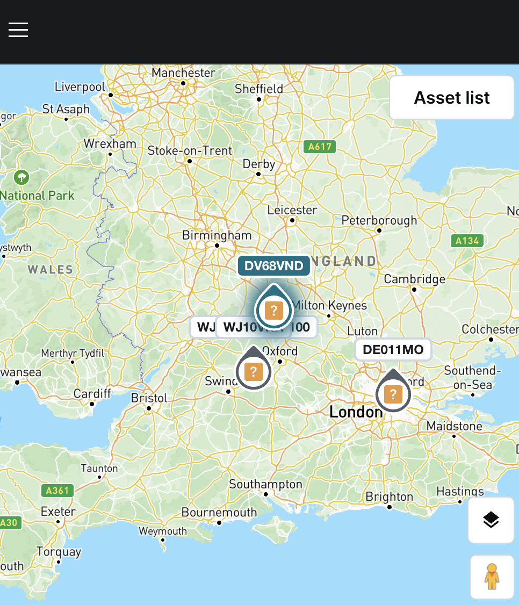
Task: Click the A361 road shield
Action: (x=57, y=490)
